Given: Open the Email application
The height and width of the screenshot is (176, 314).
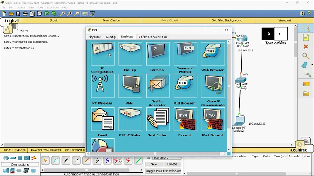Looking at the screenshot, I should 102,119.
